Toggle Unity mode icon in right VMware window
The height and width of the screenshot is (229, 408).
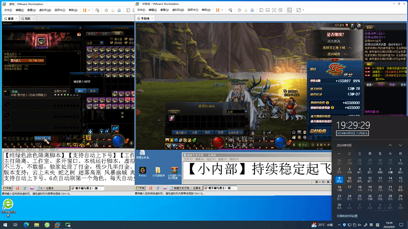[x=280, y=10]
